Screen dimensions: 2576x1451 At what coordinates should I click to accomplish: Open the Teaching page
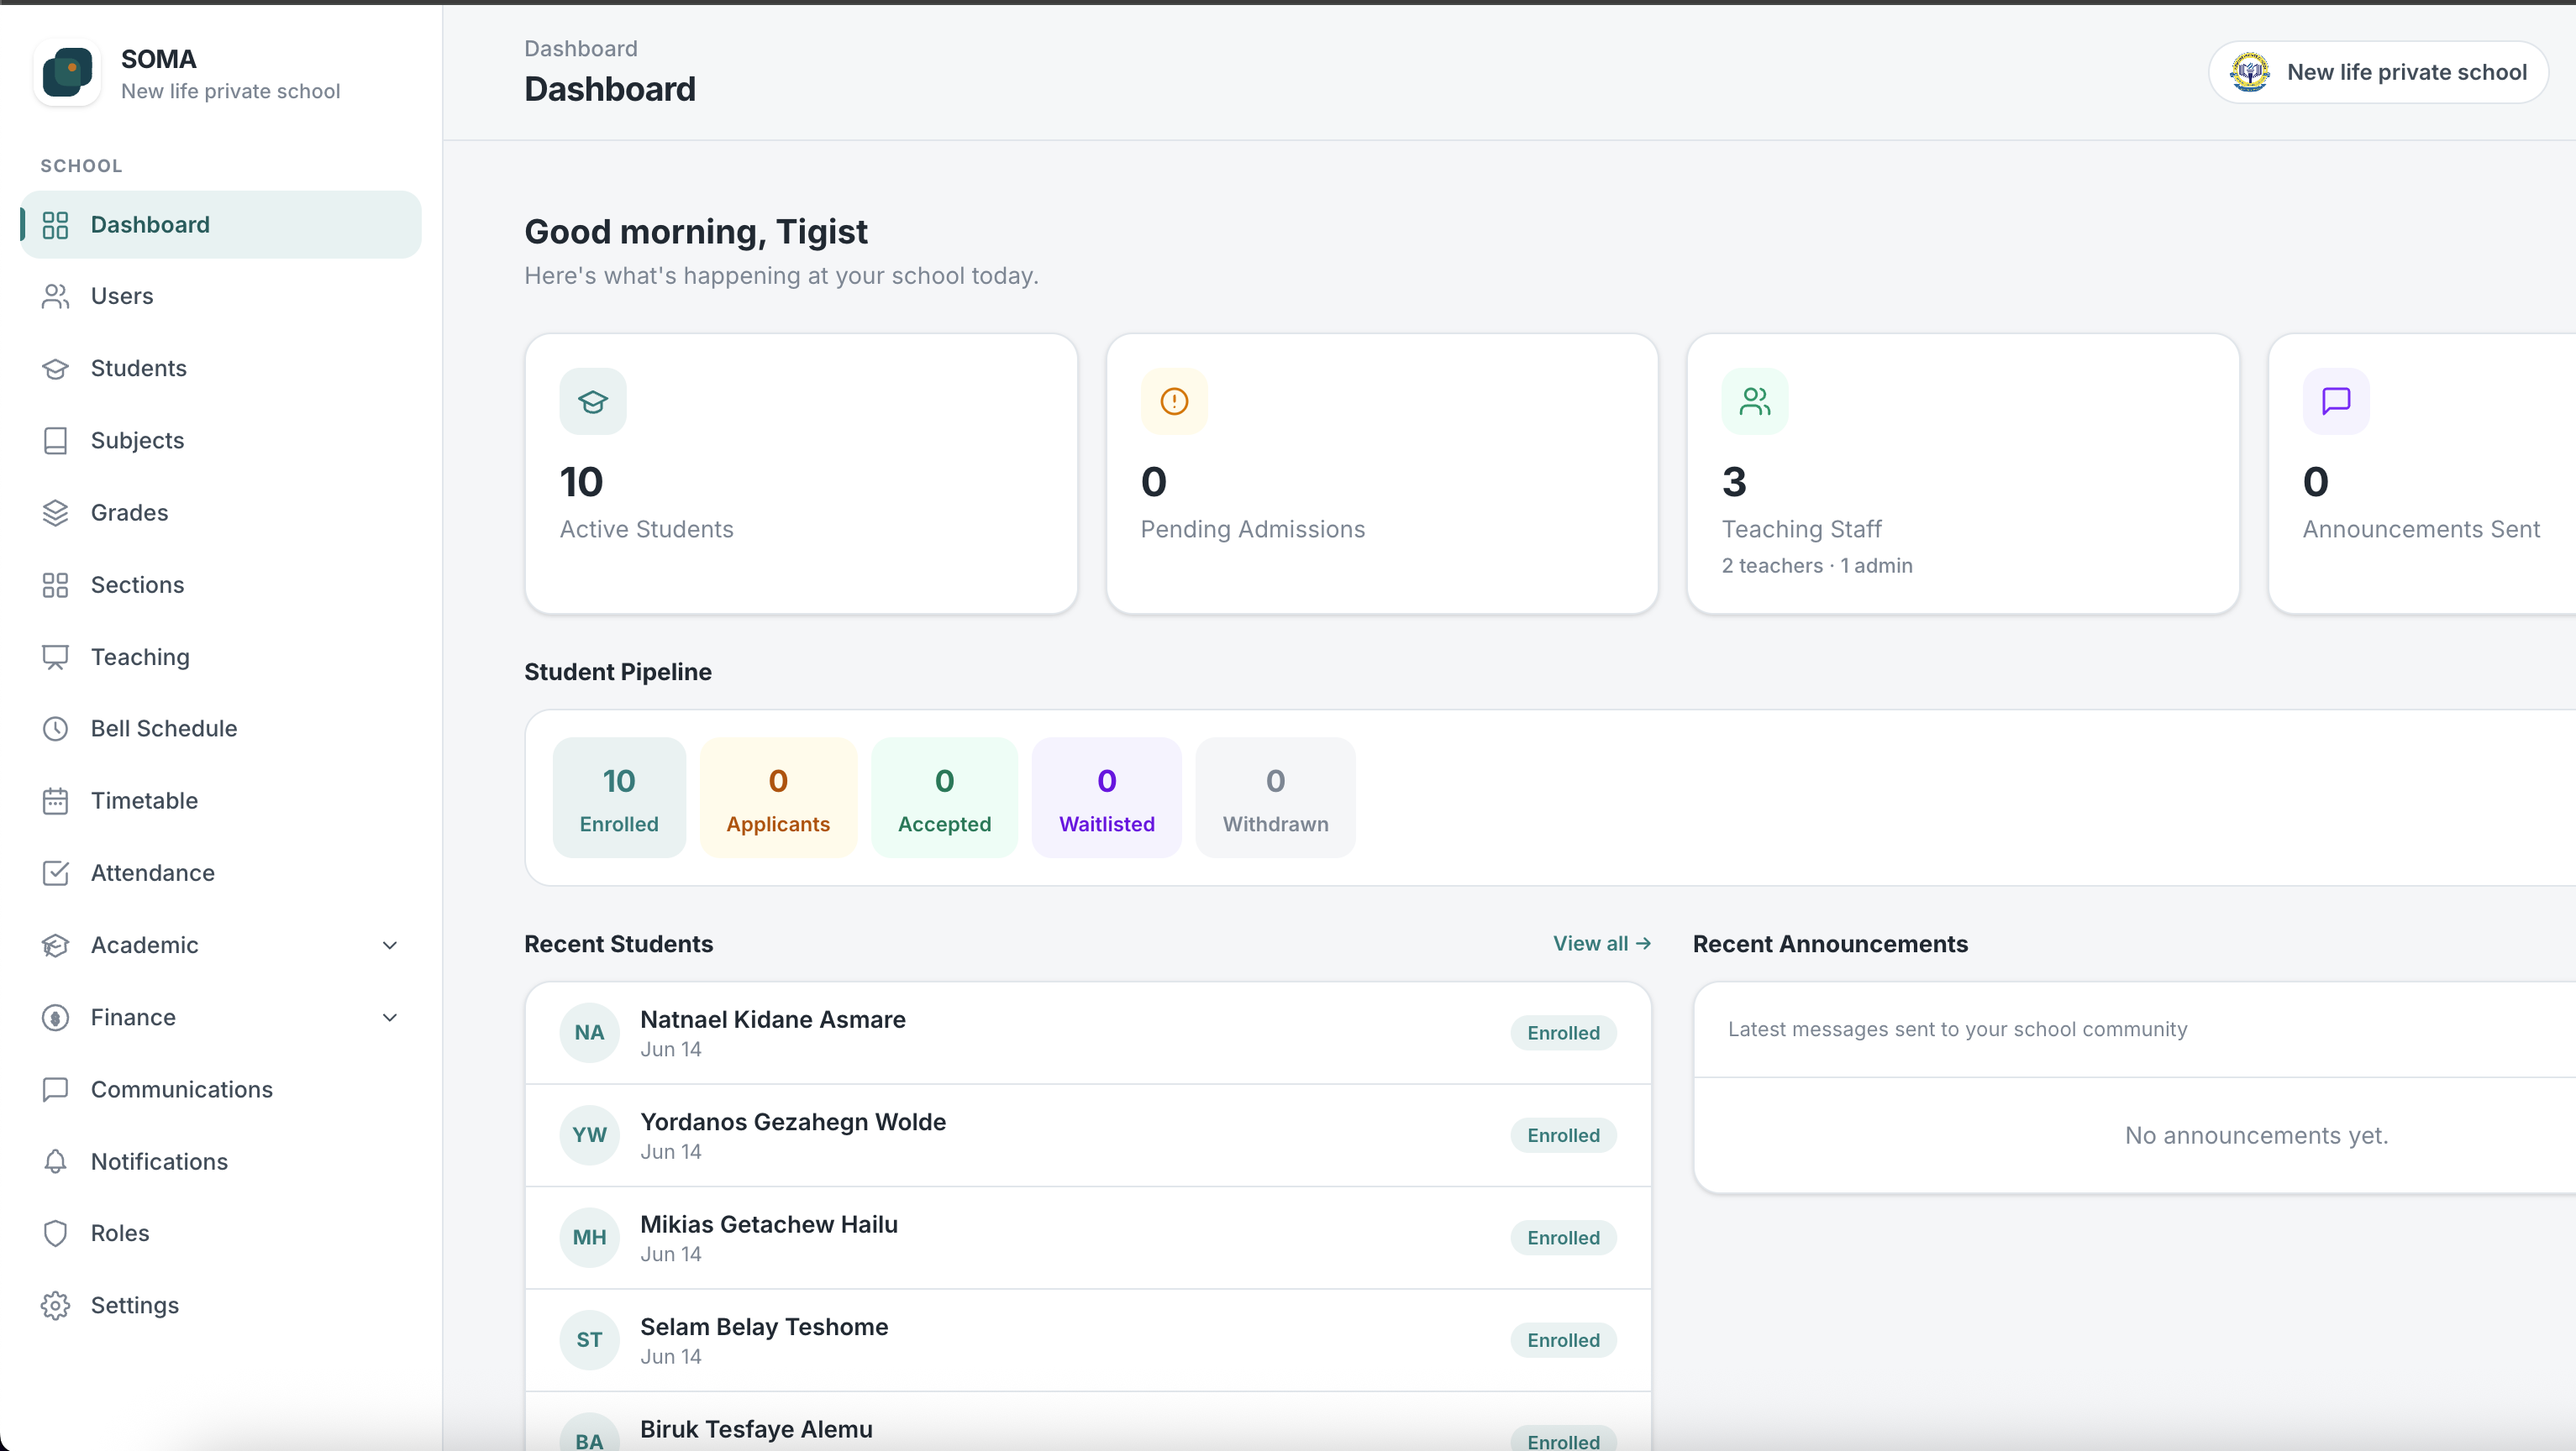click(221, 657)
